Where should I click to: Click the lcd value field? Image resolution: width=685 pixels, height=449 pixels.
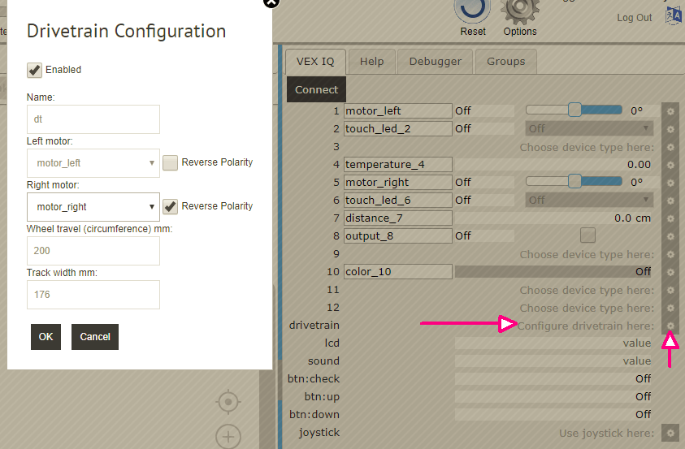pos(554,343)
